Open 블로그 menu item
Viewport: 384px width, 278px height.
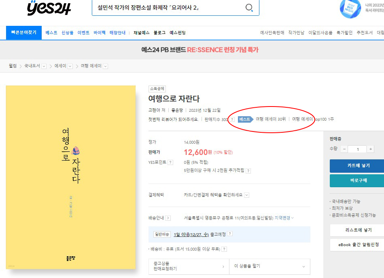(160, 33)
